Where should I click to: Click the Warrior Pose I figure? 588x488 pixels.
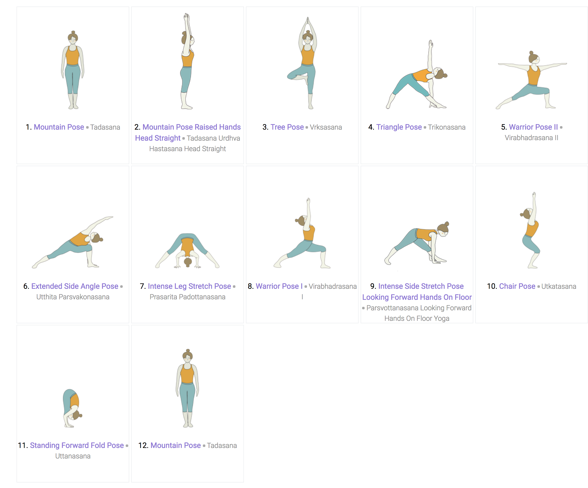(x=302, y=233)
